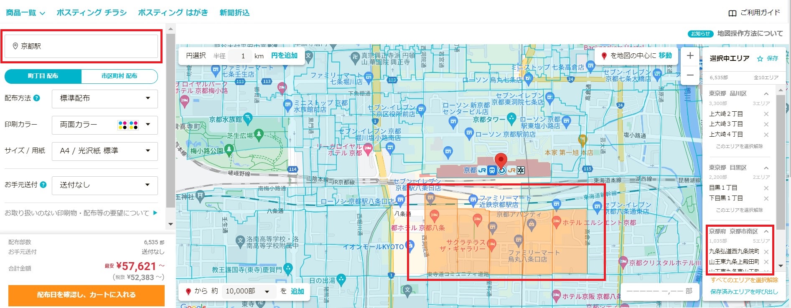Click the イオンモールKYOTO shopping marker
Screen dimensions: 791x308
410,246
